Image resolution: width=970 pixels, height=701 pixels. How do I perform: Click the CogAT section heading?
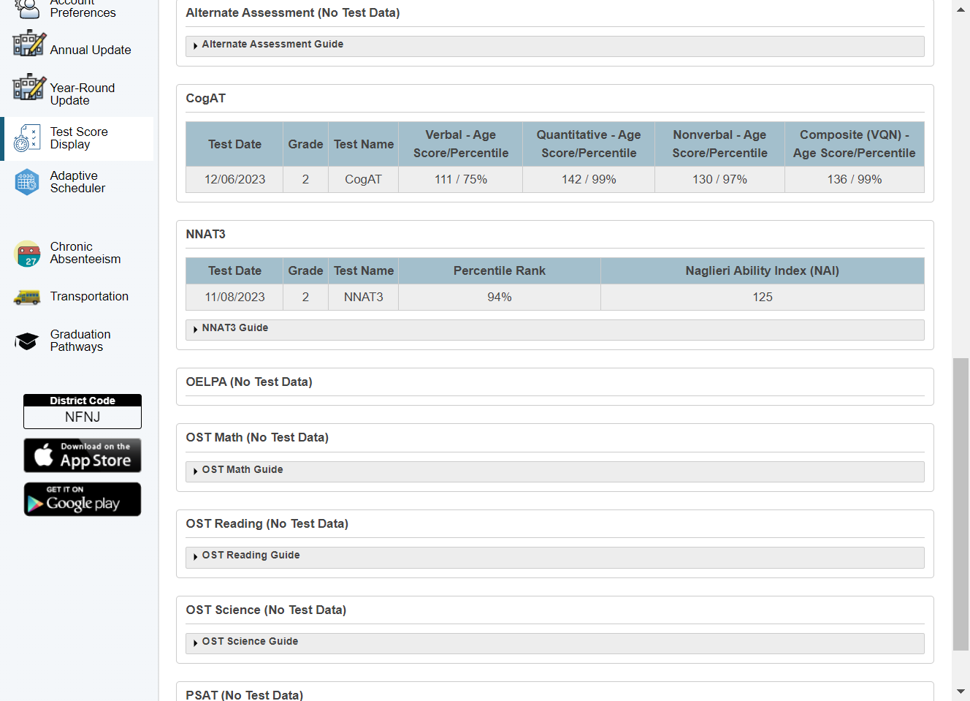coord(206,98)
